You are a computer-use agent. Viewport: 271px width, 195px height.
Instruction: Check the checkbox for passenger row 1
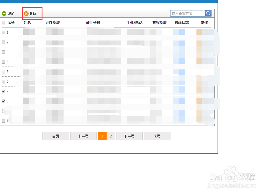3,32
